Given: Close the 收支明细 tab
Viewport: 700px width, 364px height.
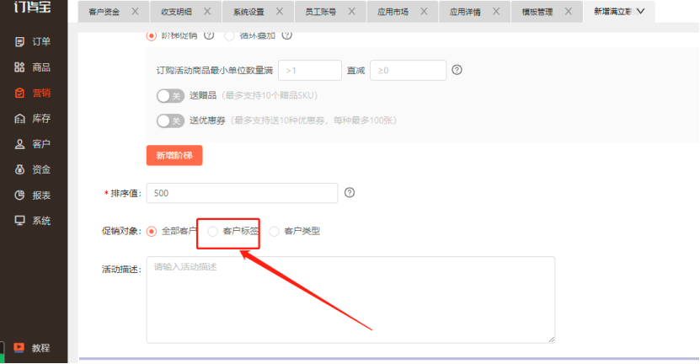Looking at the screenshot, I should [x=207, y=11].
